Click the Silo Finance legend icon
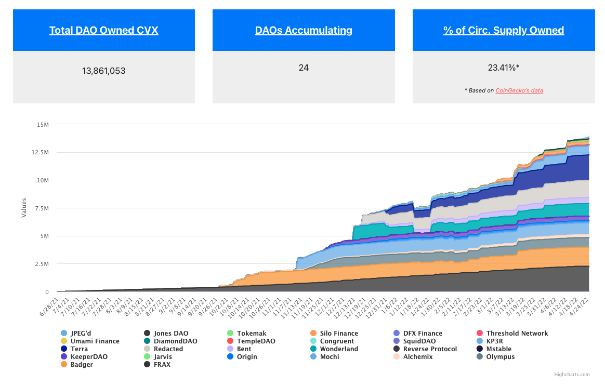This screenshot has height=386, width=605. click(x=313, y=334)
